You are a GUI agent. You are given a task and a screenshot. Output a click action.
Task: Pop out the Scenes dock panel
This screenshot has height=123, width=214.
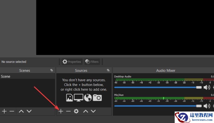[x=52, y=70]
